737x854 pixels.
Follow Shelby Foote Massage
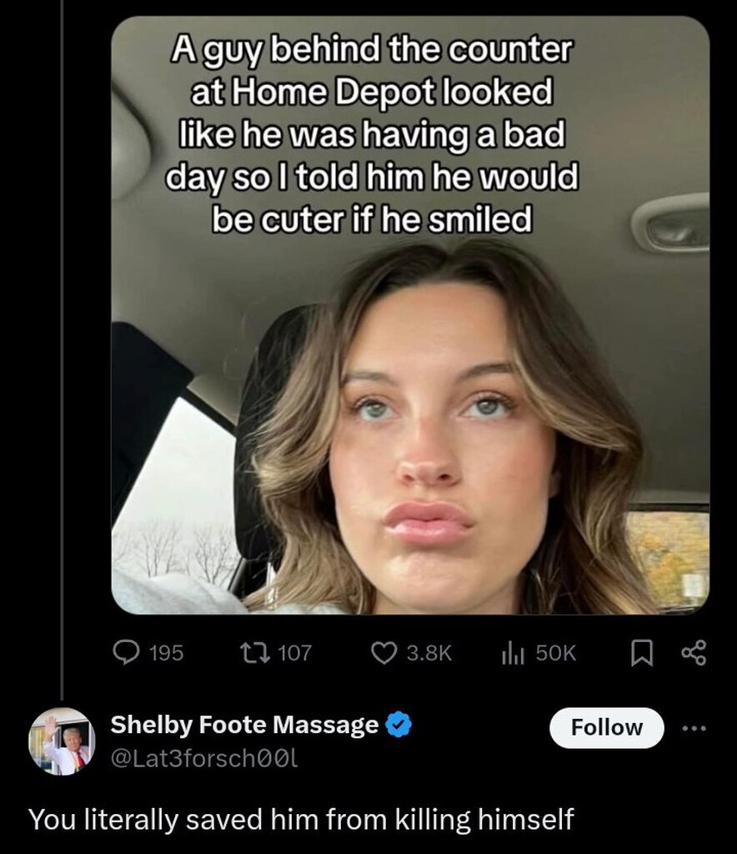(x=606, y=727)
